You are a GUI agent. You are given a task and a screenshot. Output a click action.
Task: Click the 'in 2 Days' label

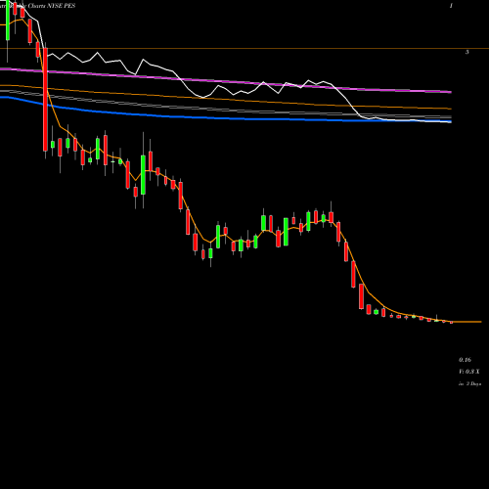469,384
